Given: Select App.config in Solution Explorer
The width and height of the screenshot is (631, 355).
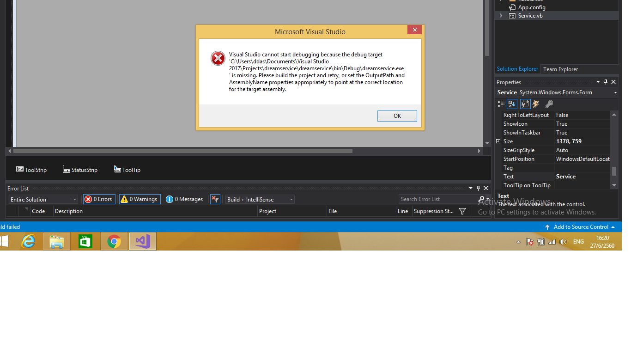Looking at the screenshot, I should coord(532,7).
